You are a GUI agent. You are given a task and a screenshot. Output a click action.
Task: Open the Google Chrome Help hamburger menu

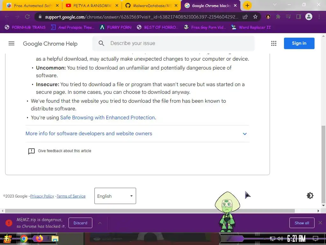pyautogui.click(x=11, y=43)
